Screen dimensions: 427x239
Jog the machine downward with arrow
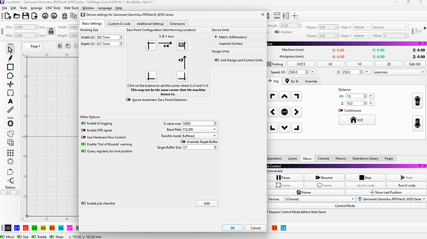point(285,128)
